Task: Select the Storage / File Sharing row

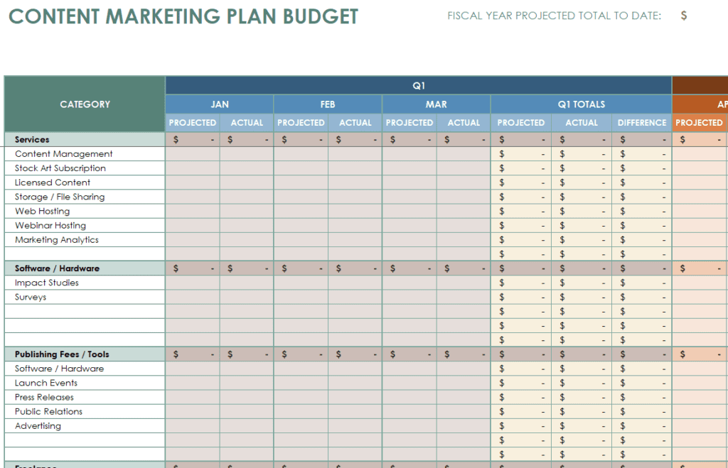Action: pos(60,197)
